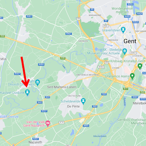Select the Dhondt-Dhaenens museum icon
Screen dimensions: 146x146
38,82
